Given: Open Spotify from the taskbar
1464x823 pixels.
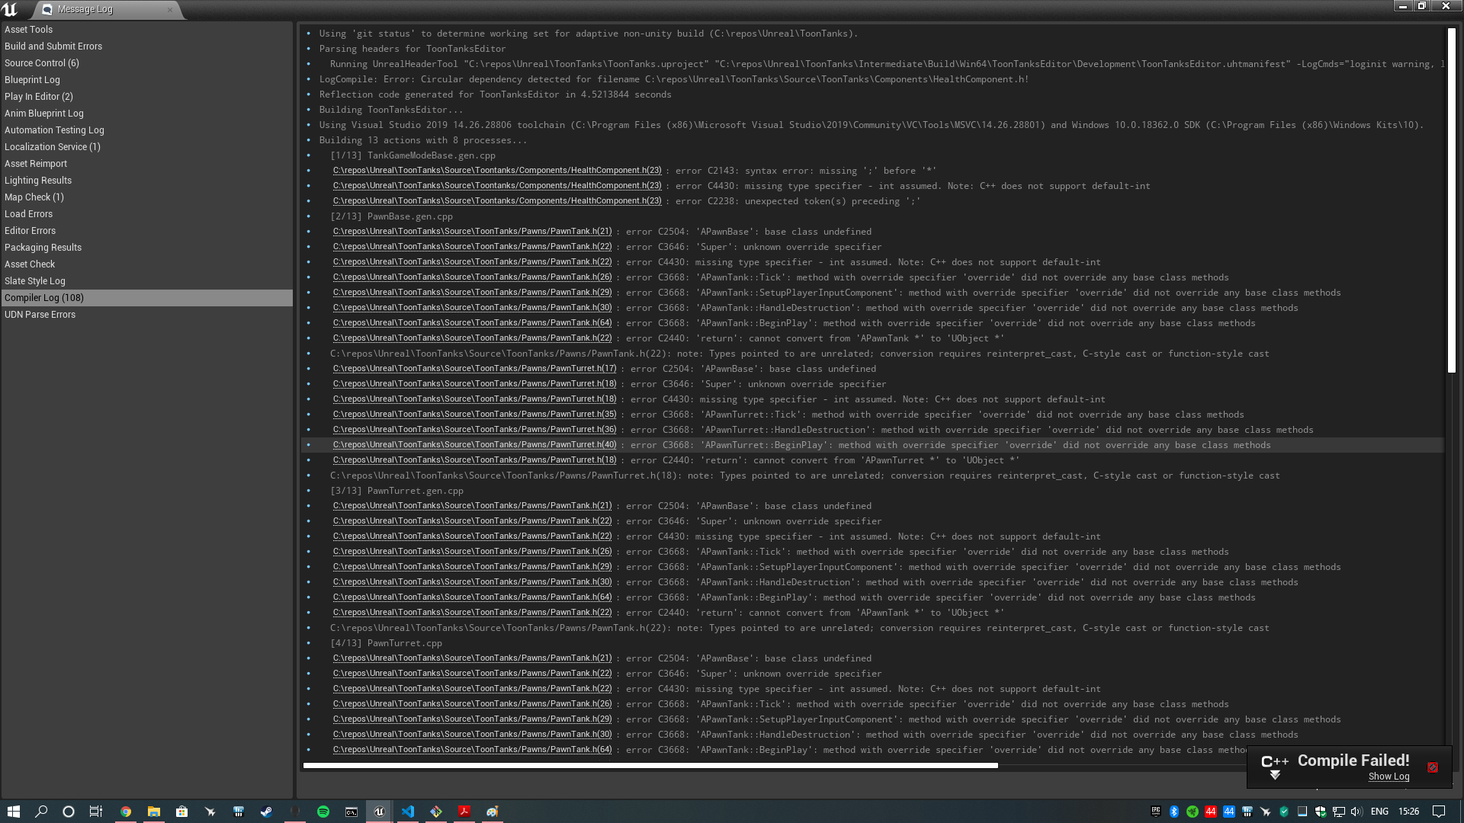Looking at the screenshot, I should point(323,812).
